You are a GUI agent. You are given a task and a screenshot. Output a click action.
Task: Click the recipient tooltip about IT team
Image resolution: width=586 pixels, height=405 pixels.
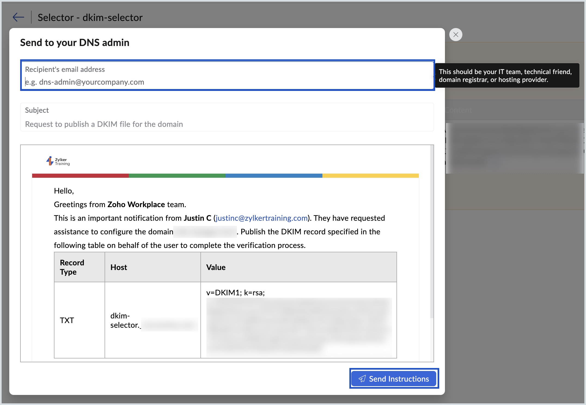[x=507, y=75]
